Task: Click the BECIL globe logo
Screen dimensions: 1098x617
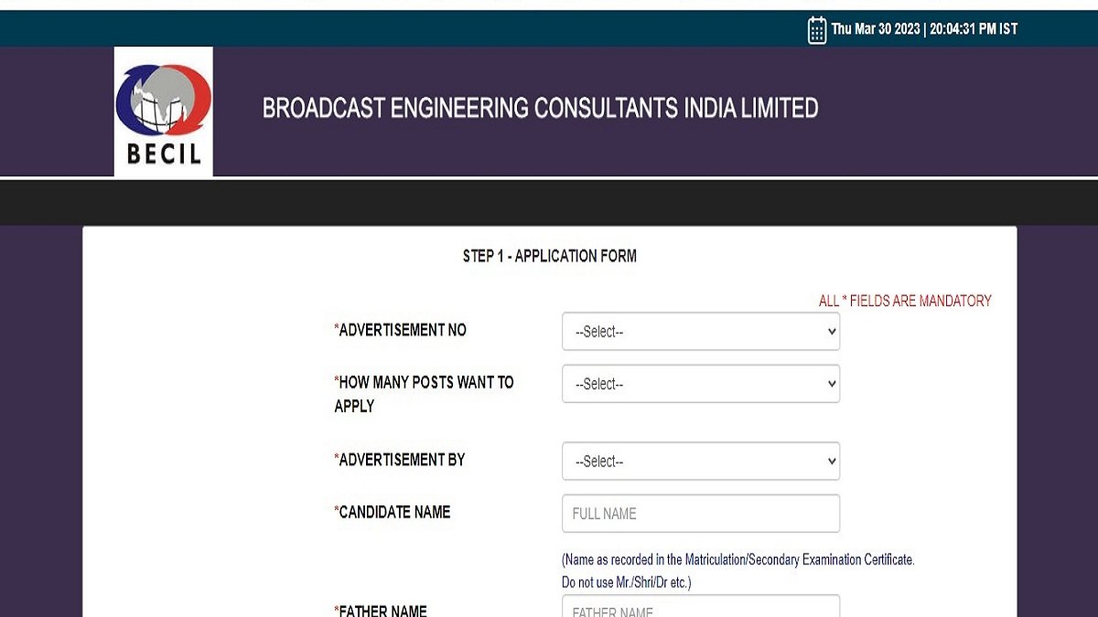Action: point(164,112)
